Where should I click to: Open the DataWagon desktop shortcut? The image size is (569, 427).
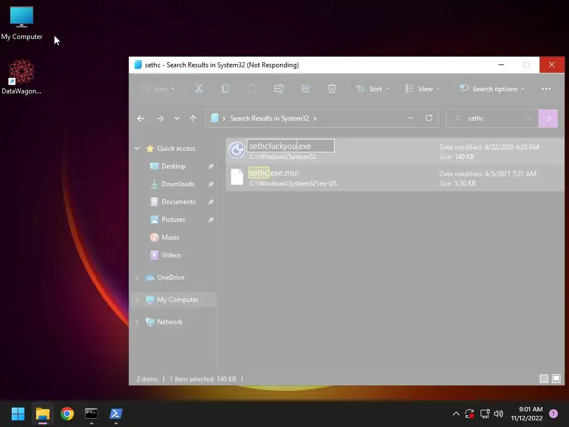click(x=22, y=77)
